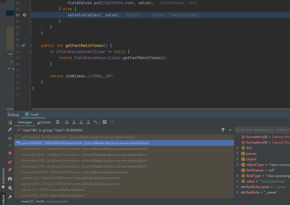290x205 pixels.
Task: Toggle the breakpoint on line 83
Action: 24,15
